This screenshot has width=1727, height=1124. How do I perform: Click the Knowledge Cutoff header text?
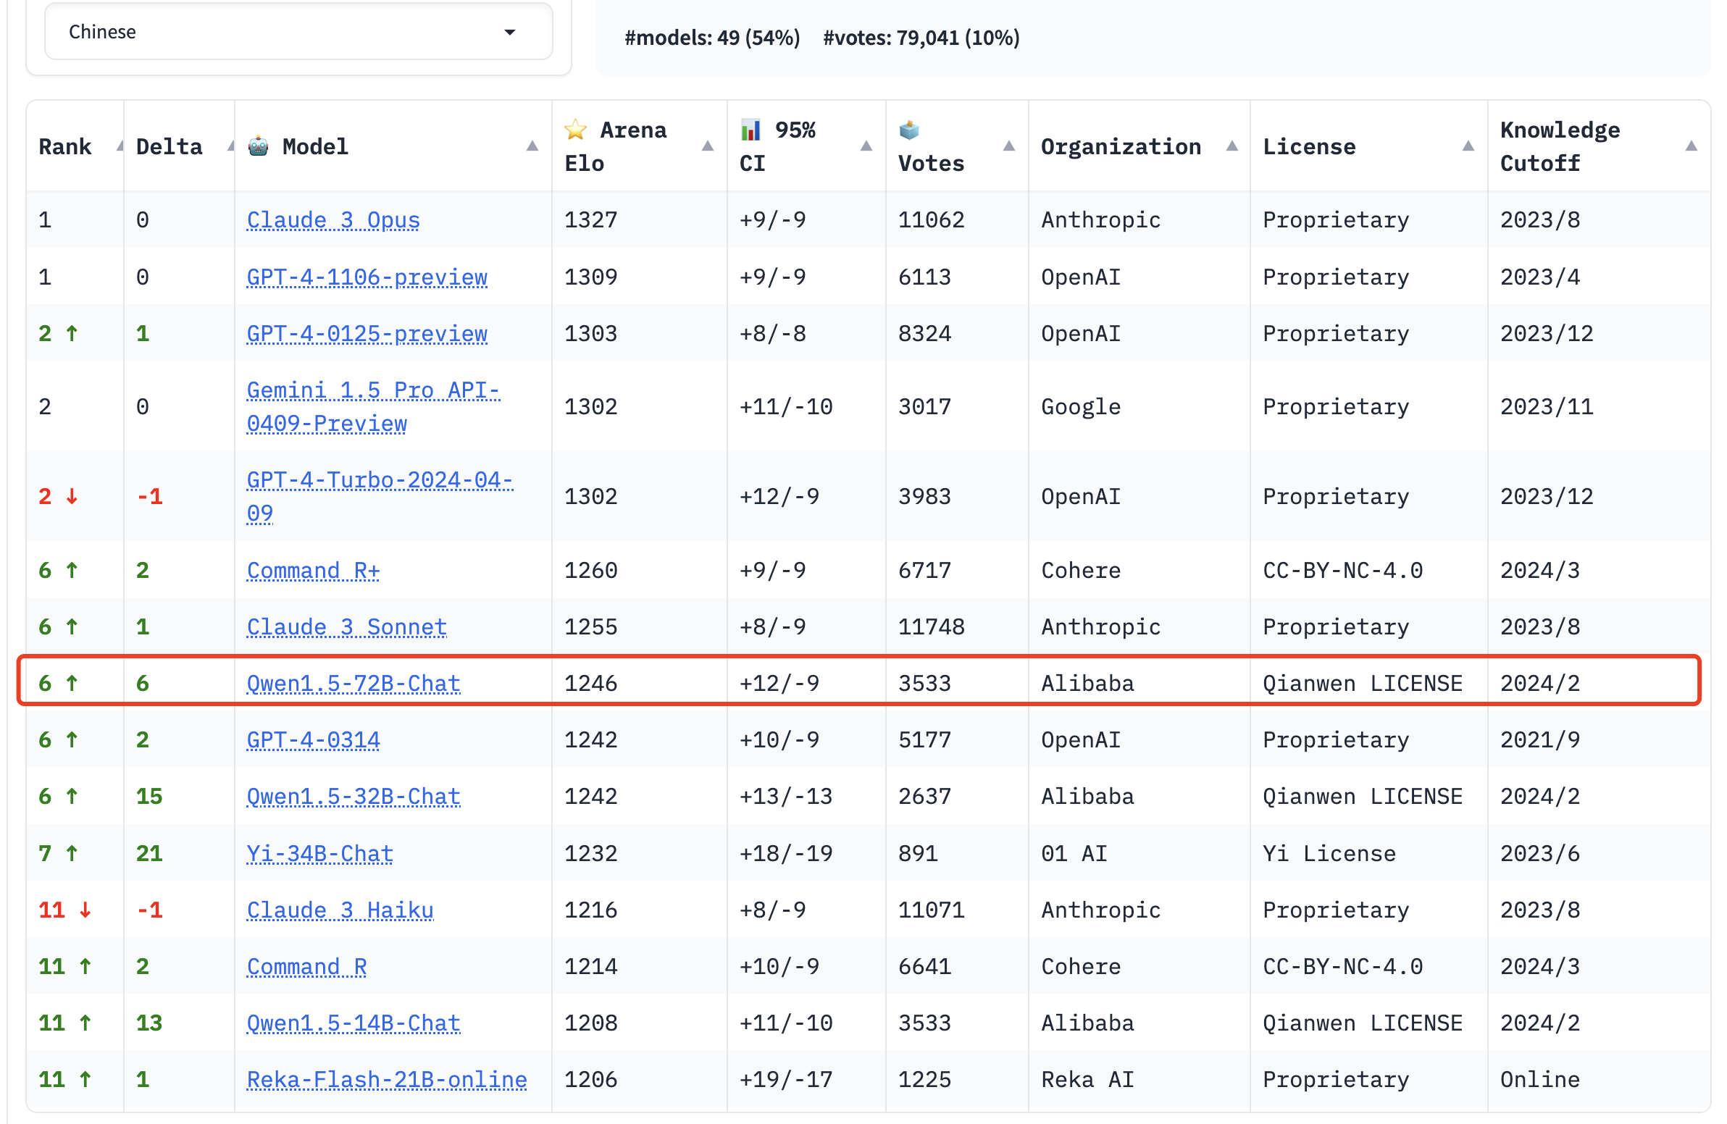(1560, 146)
